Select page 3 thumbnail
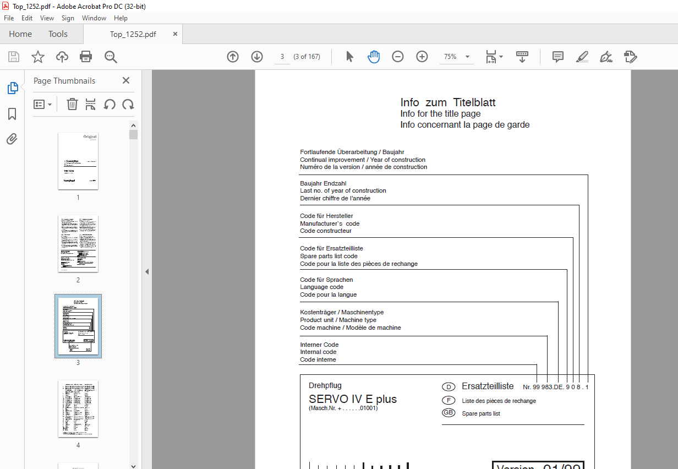 pos(78,326)
